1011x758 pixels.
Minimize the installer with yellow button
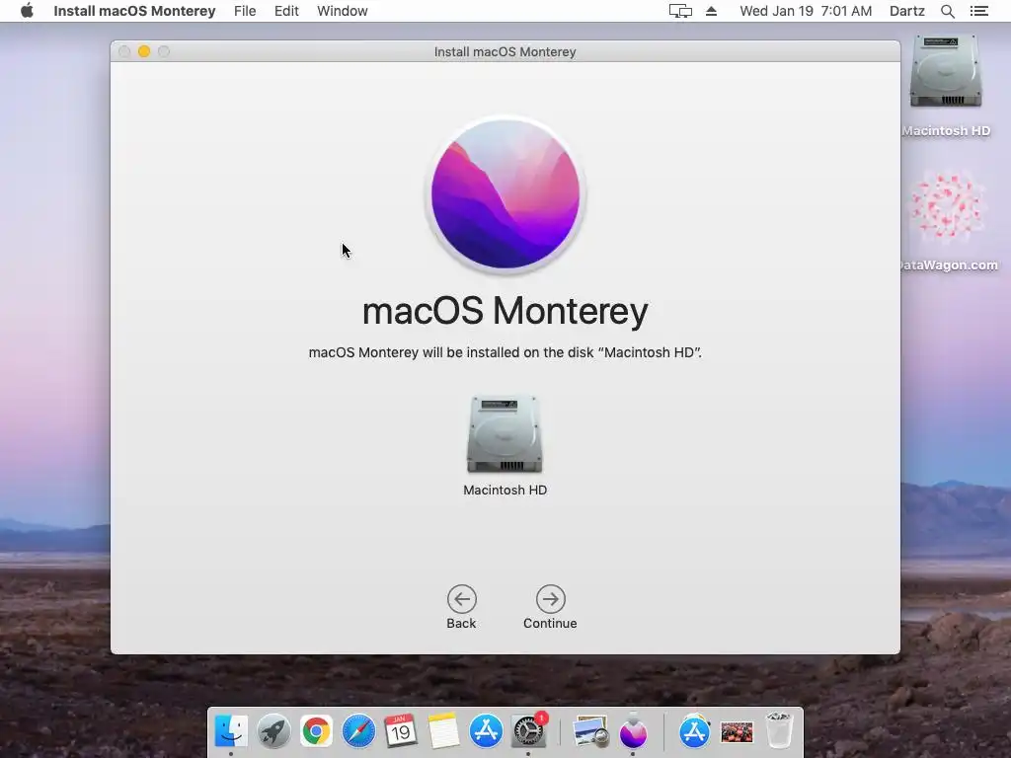pyautogui.click(x=144, y=51)
